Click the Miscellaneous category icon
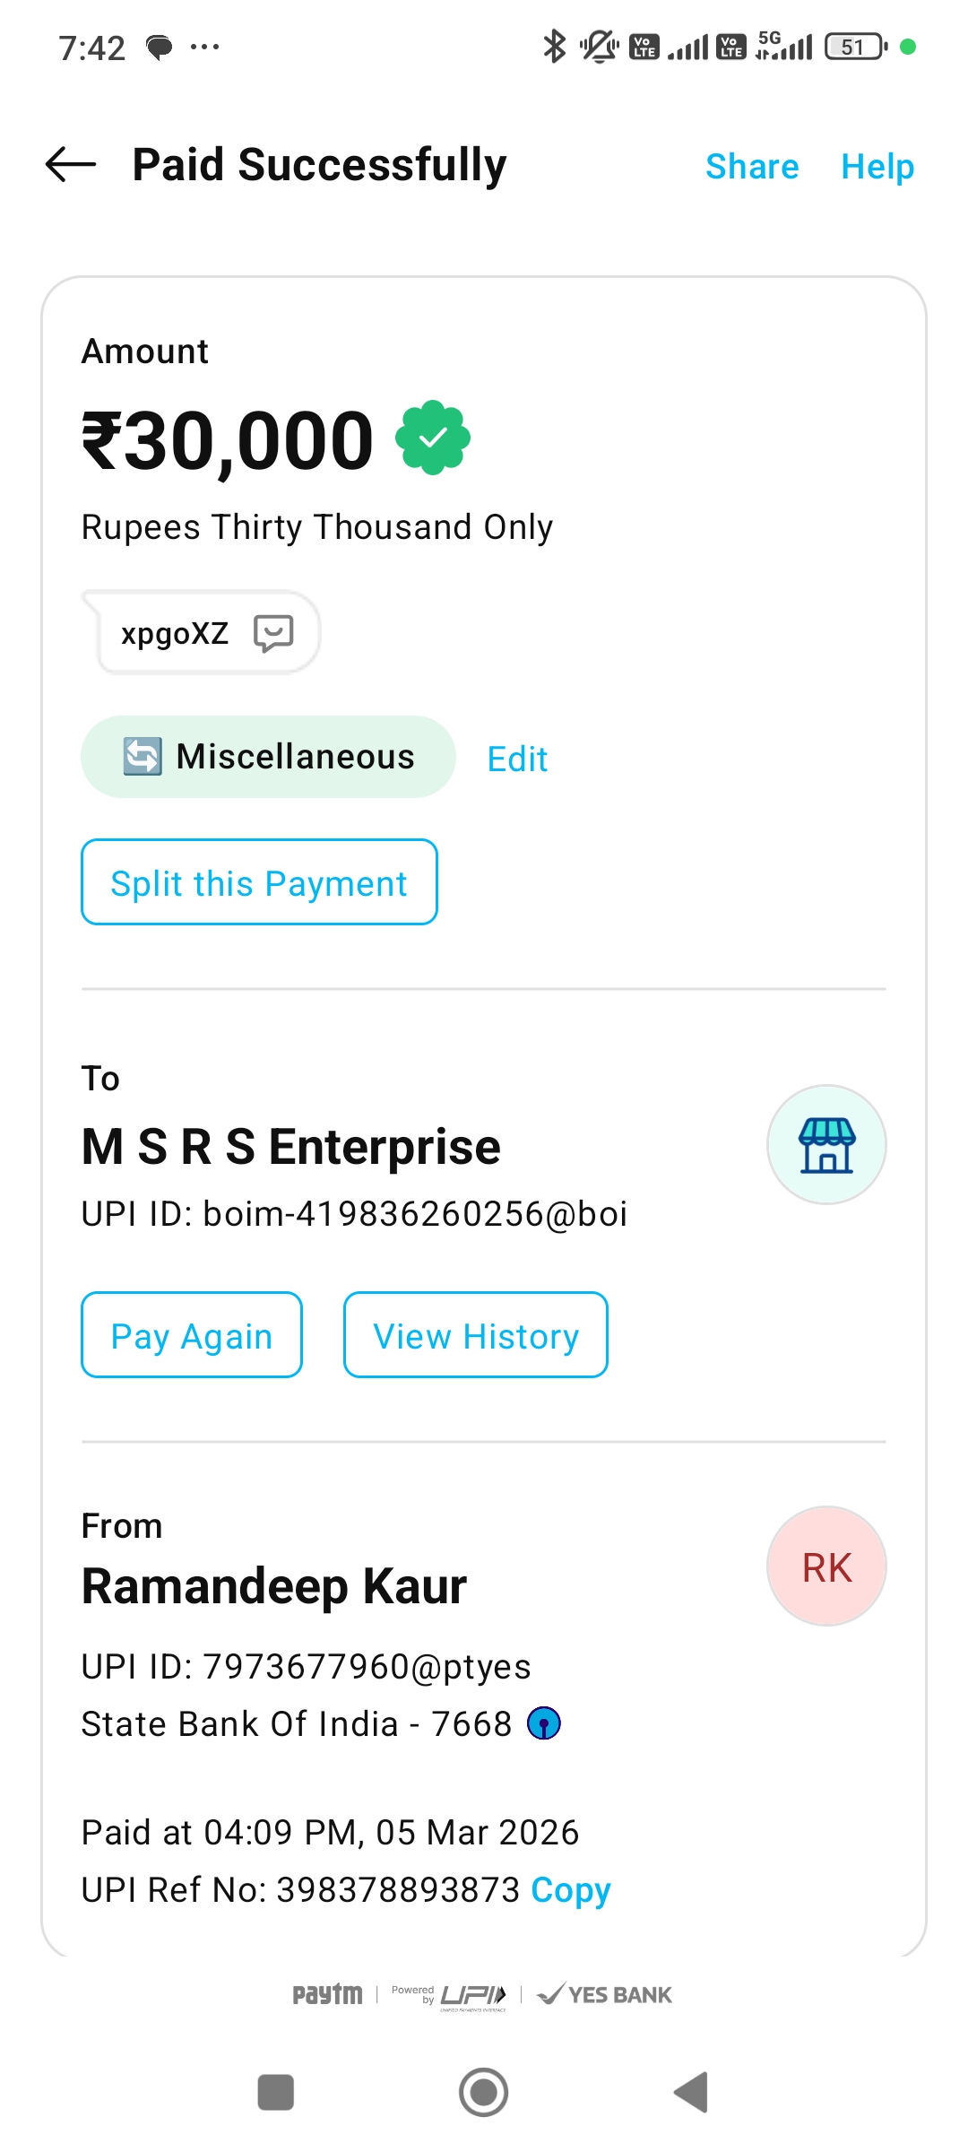This screenshot has height=2152, width=968. point(143,756)
